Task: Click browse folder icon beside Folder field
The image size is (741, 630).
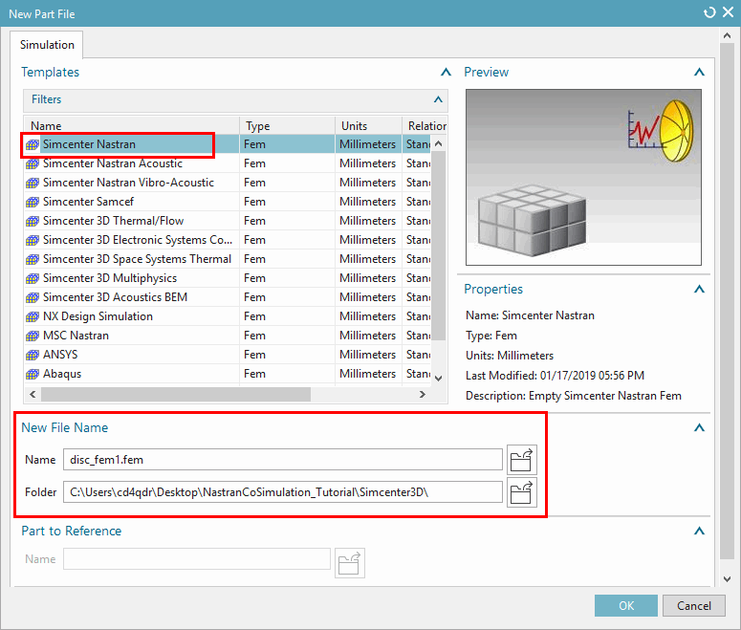Action: pos(521,492)
